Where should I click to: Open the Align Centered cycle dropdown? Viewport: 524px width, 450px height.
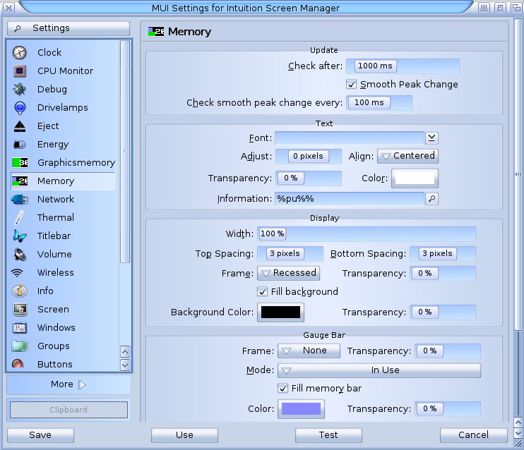[x=407, y=156]
